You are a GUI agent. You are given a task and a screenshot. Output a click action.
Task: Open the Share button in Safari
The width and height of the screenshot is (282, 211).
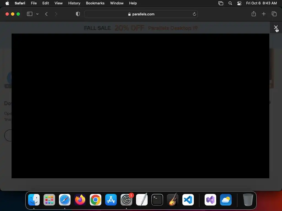click(254, 14)
